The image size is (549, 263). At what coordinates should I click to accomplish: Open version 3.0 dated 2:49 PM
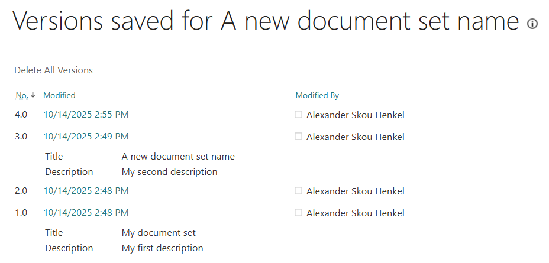click(x=86, y=137)
